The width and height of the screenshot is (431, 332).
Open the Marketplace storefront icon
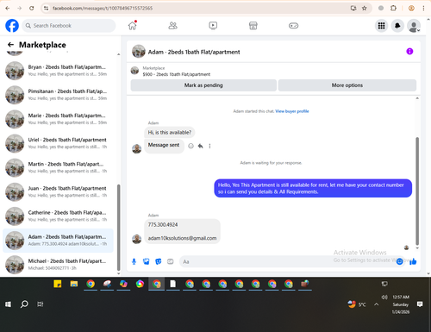click(x=253, y=26)
